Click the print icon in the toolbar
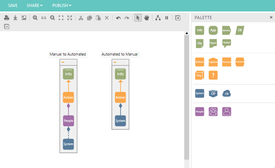 click(x=7, y=18)
